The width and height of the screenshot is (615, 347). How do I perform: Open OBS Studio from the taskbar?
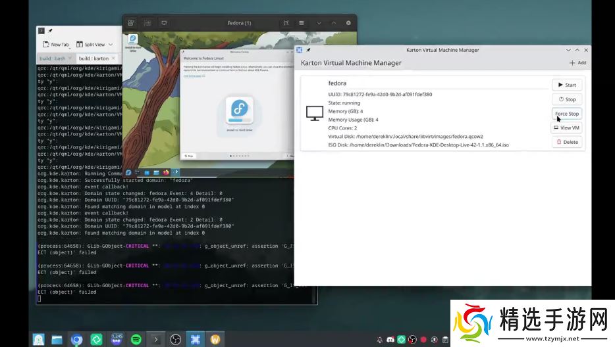176,340
